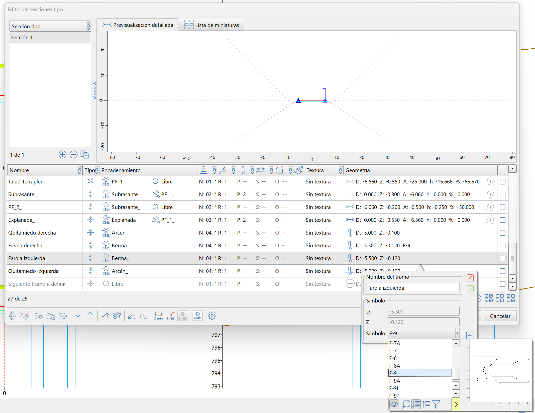This screenshot has height=413, width=535.
Task: Click the mirror section icon in bottom toolbar
Action: [x=12, y=316]
